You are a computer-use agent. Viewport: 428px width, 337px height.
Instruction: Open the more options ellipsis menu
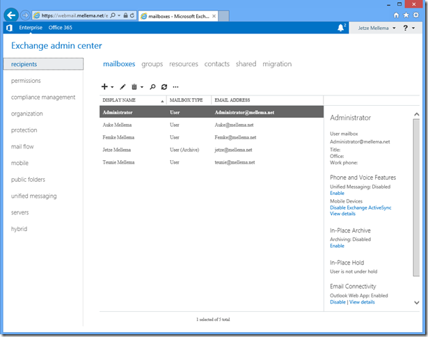(175, 87)
